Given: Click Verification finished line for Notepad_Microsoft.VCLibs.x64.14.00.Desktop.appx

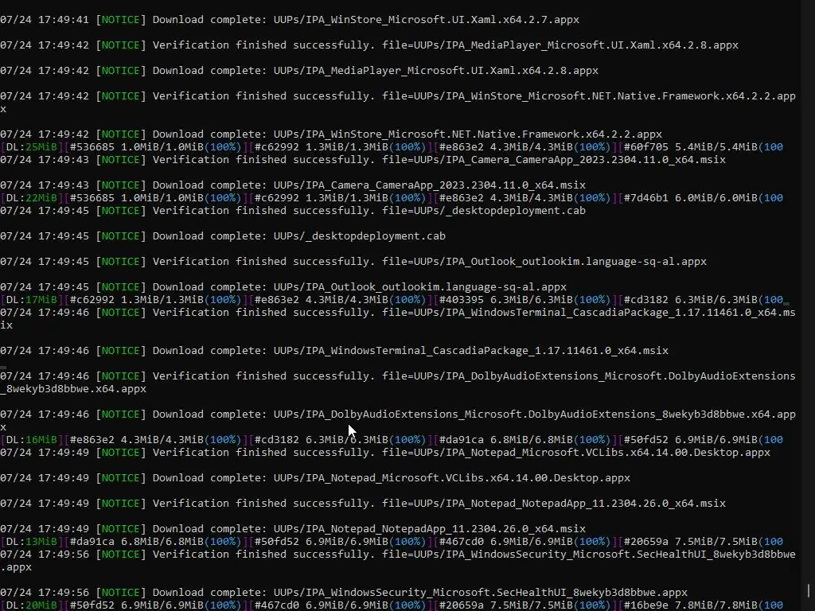Looking at the screenshot, I should click(x=385, y=453).
